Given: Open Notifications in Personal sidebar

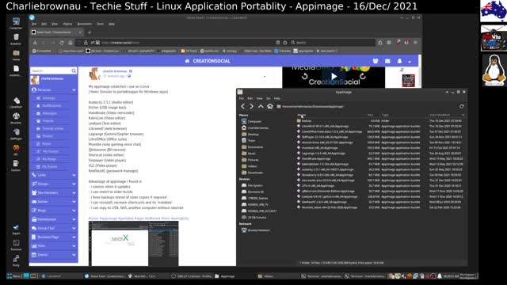Looking at the screenshot, I should click(51, 105).
